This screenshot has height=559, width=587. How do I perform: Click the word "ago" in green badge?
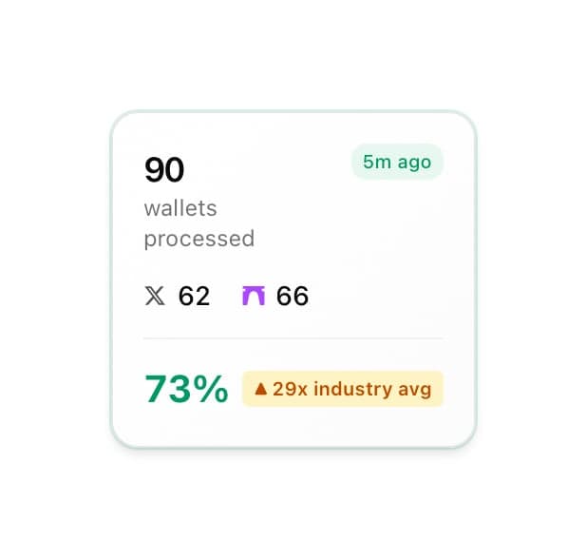tap(414, 162)
